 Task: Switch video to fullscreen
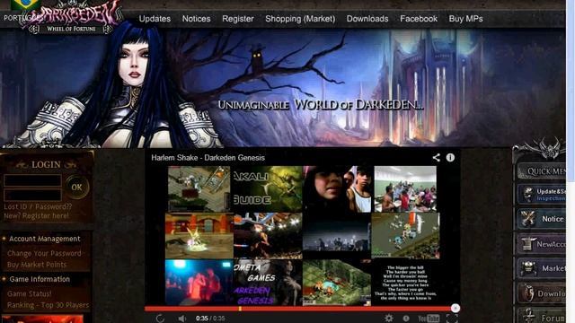point(452,319)
